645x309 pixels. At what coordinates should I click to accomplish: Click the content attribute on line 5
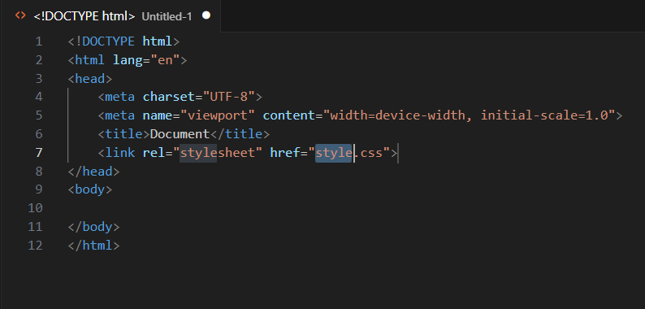[288, 115]
